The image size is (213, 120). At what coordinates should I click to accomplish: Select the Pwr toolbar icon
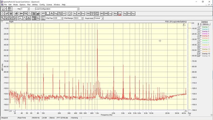(83, 14)
